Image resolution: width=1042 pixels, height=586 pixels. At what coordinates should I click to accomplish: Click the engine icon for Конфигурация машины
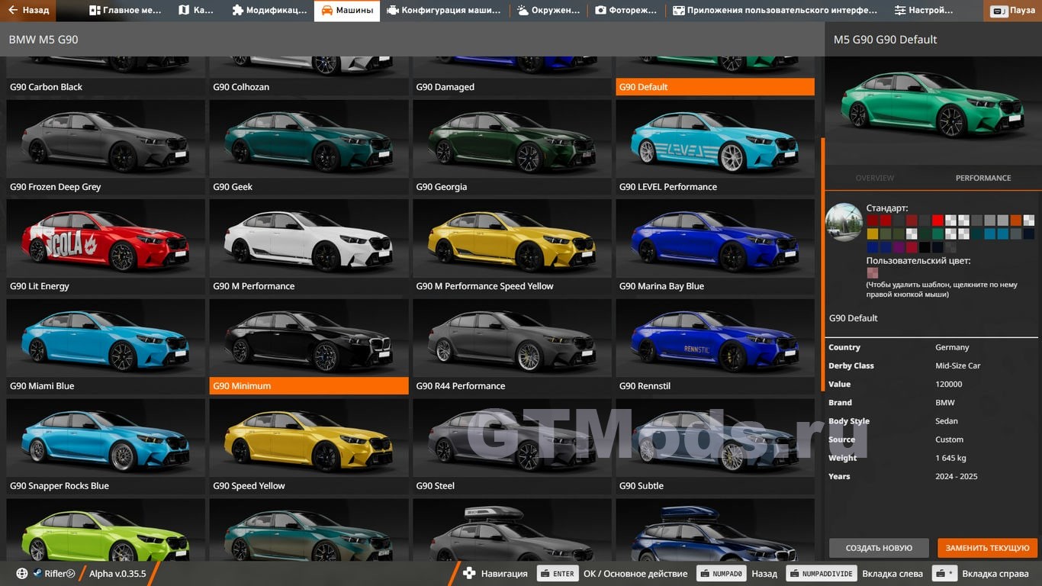(392, 11)
